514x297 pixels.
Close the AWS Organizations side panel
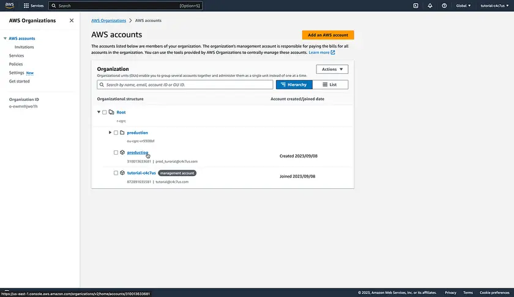[x=72, y=20]
